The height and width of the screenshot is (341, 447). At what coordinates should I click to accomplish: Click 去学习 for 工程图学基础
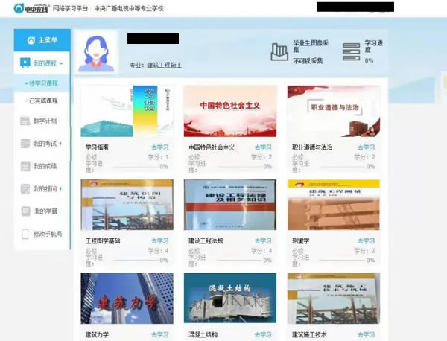[160, 241]
